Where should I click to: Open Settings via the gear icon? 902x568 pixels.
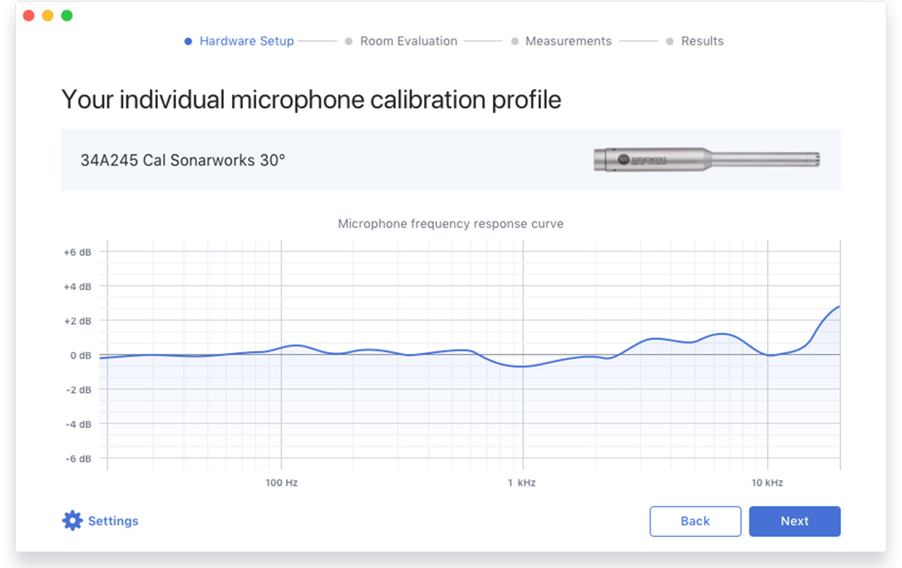coord(72,521)
